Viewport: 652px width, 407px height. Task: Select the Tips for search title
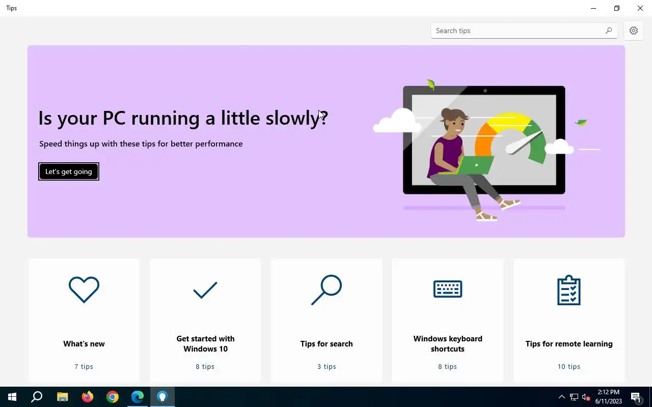pyautogui.click(x=327, y=344)
